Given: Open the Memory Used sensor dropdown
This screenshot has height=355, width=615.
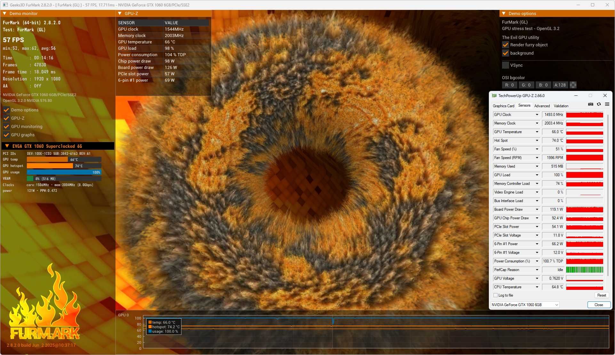Looking at the screenshot, I should (x=537, y=166).
